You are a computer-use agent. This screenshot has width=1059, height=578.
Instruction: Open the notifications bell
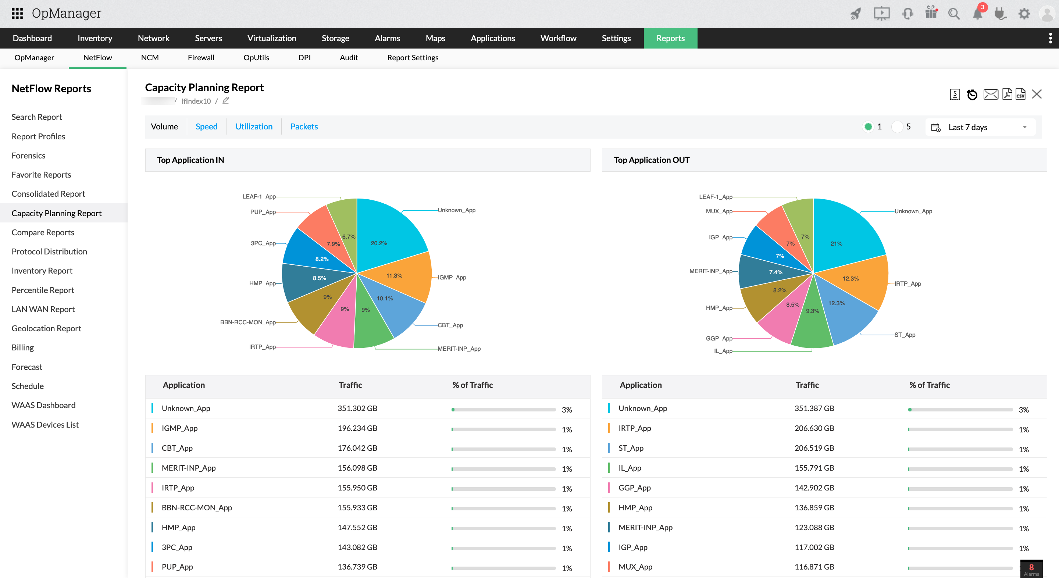click(978, 14)
